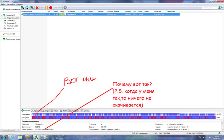
Task: Select the Активные (2) category
Action: point(10,23)
